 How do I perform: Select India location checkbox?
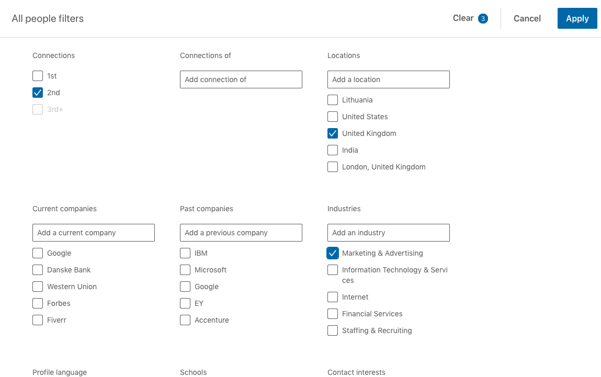(x=333, y=150)
